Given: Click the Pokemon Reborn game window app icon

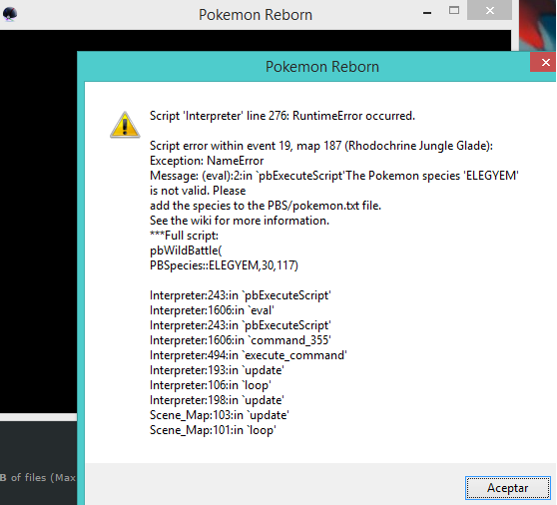Looking at the screenshot, I should point(10,14).
